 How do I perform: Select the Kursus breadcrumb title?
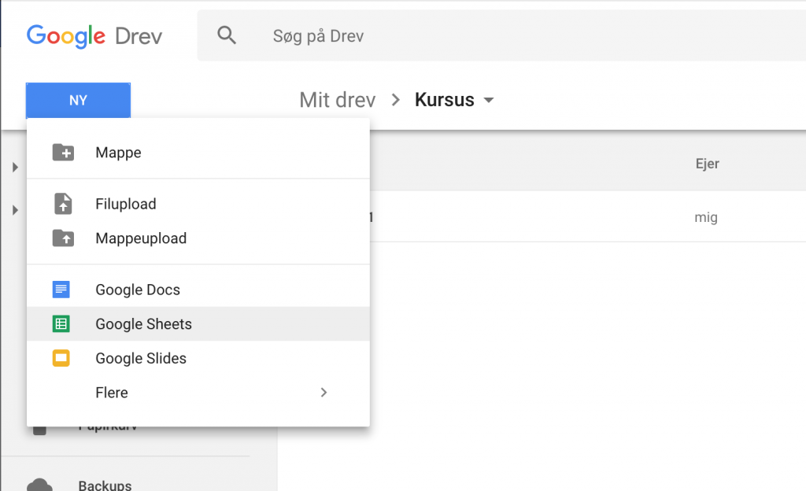point(444,100)
